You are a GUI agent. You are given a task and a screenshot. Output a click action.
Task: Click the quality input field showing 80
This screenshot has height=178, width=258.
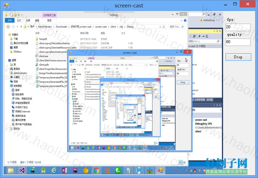click(238, 42)
